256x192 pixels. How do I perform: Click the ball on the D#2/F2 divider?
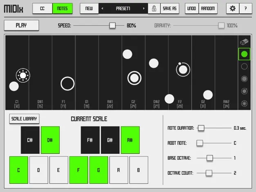coord(169,99)
